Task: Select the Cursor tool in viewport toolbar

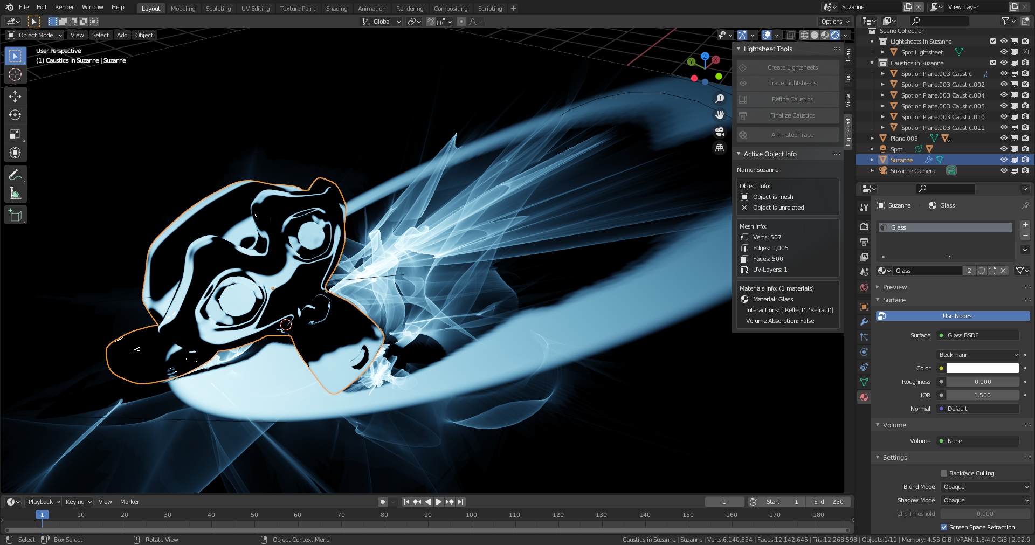Action: pos(15,74)
